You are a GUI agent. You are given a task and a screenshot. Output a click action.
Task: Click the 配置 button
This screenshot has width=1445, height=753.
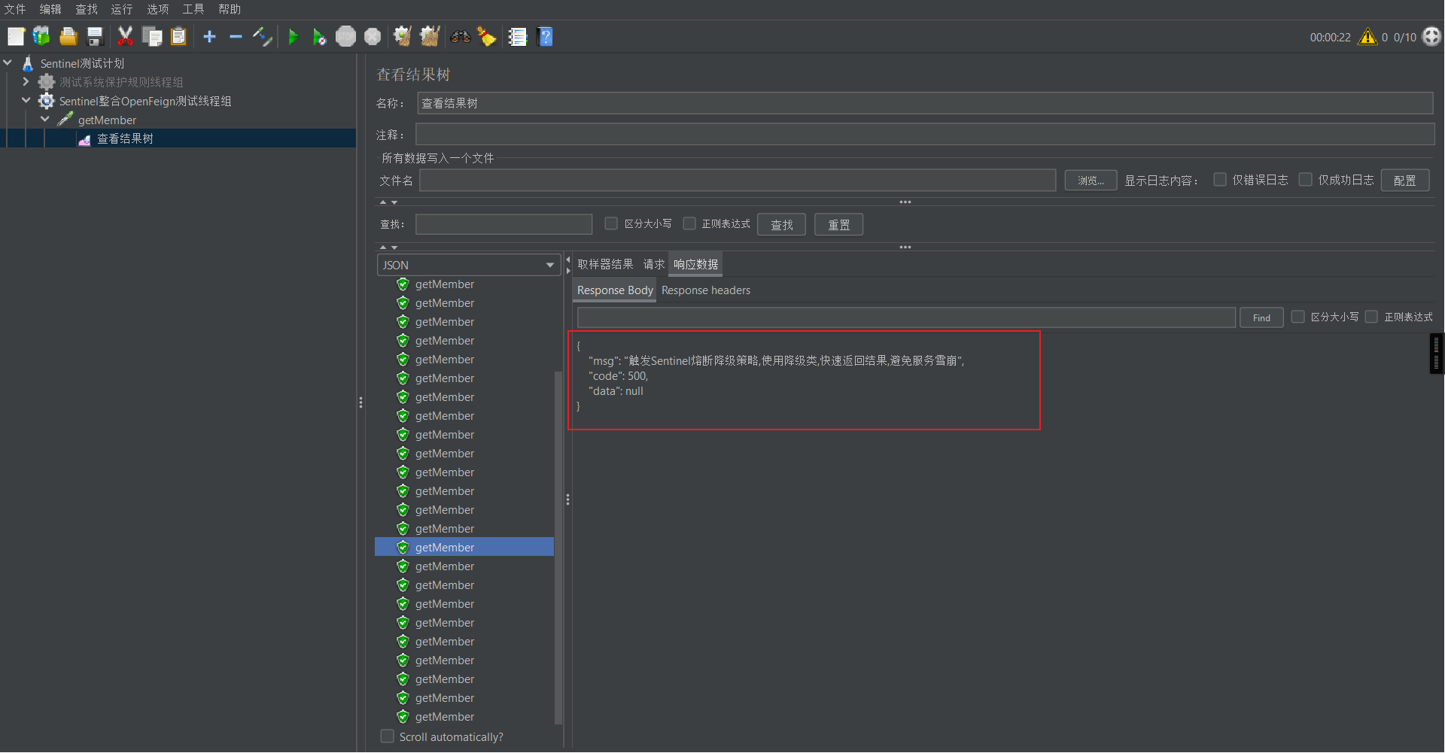point(1404,181)
